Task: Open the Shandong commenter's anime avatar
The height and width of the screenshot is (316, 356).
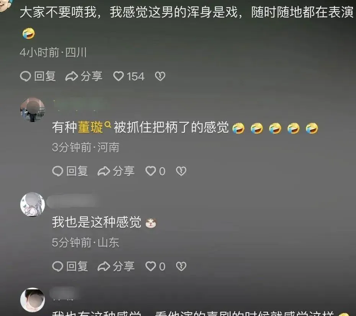Action: [33, 204]
